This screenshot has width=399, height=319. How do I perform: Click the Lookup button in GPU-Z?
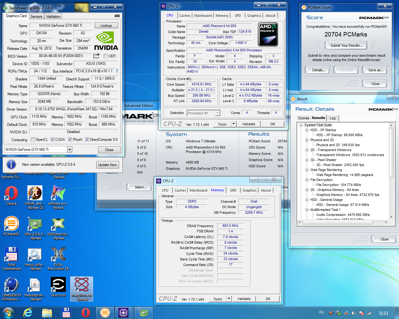[x=106, y=26]
